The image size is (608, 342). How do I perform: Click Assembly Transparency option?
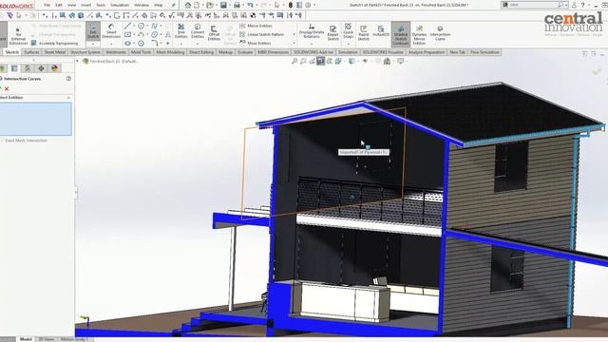(55, 43)
